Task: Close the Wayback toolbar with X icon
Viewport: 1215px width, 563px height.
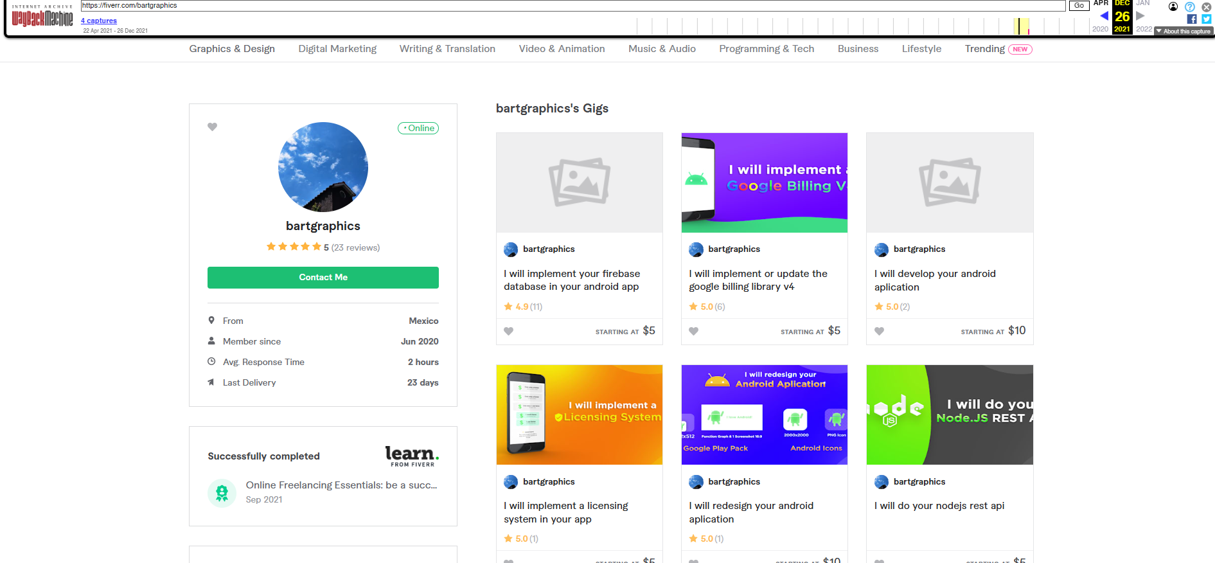Action: click(1207, 6)
